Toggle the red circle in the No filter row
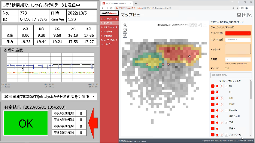Image resolution: width=255 pixels, height=143 pixels. (217, 86)
